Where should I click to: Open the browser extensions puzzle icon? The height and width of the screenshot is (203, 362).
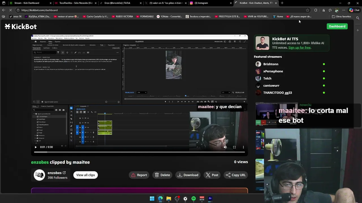tap(316, 10)
